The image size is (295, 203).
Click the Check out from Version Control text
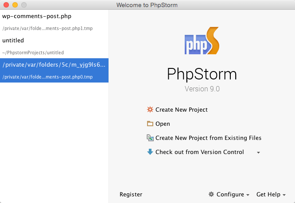click(x=200, y=152)
